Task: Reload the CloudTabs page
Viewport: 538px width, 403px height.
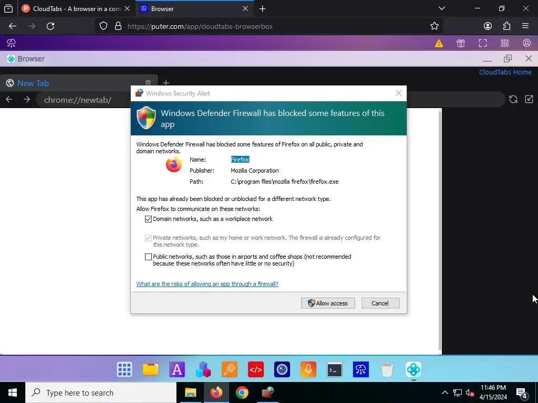Action: coord(513,99)
